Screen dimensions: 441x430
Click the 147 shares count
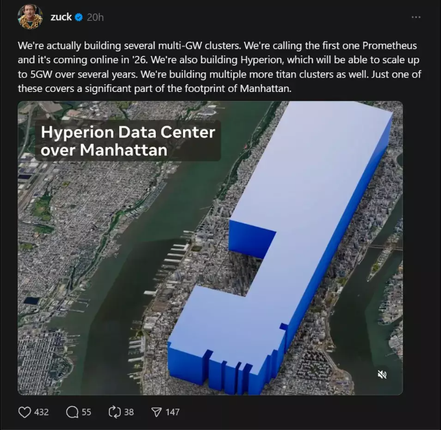[x=173, y=412]
